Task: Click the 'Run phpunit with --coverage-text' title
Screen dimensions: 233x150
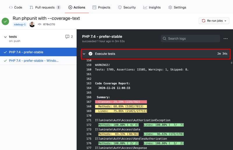Action: pyautogui.click(x=46, y=18)
